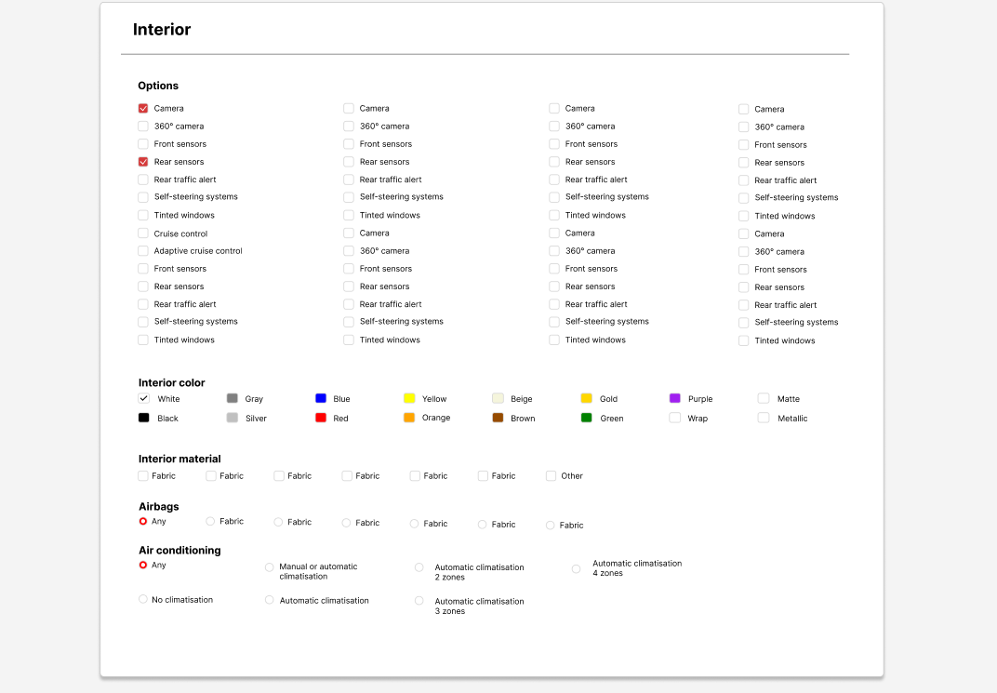Select Manual or automatic climatisation option
Image resolution: width=997 pixels, height=693 pixels.
coord(270,567)
